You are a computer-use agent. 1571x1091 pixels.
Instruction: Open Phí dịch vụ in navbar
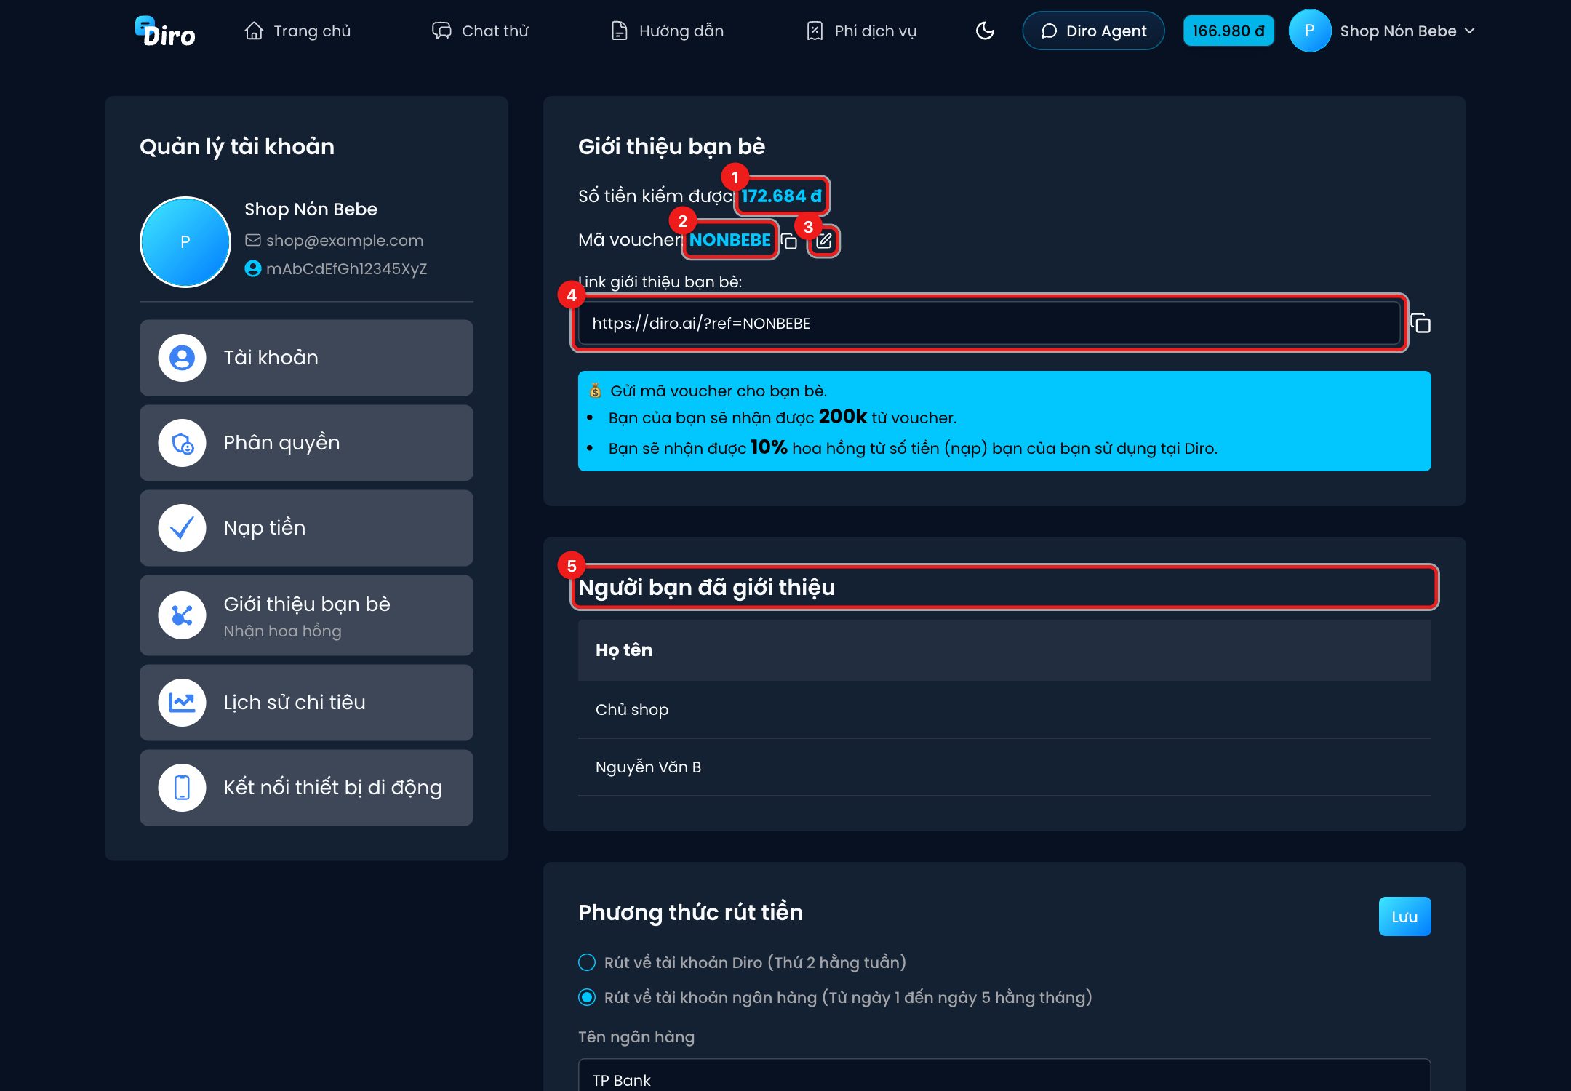861,31
